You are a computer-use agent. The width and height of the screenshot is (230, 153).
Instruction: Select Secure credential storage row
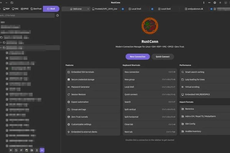tap(93, 80)
